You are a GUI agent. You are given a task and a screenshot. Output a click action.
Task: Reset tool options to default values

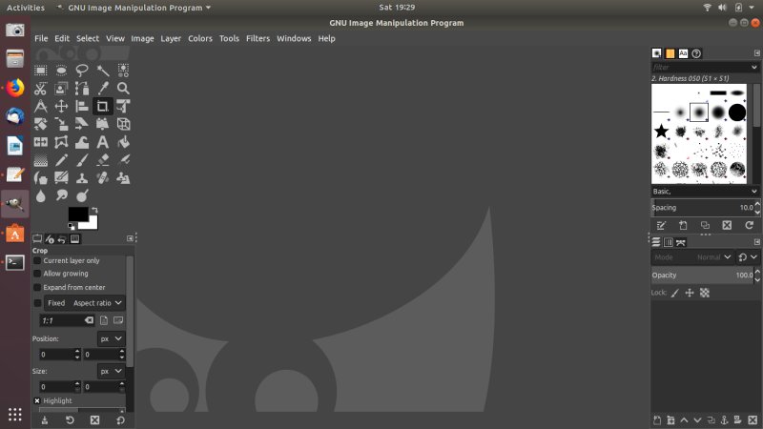coord(120,420)
